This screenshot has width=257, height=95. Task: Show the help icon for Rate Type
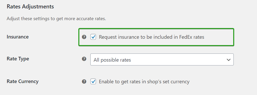tap(84, 59)
